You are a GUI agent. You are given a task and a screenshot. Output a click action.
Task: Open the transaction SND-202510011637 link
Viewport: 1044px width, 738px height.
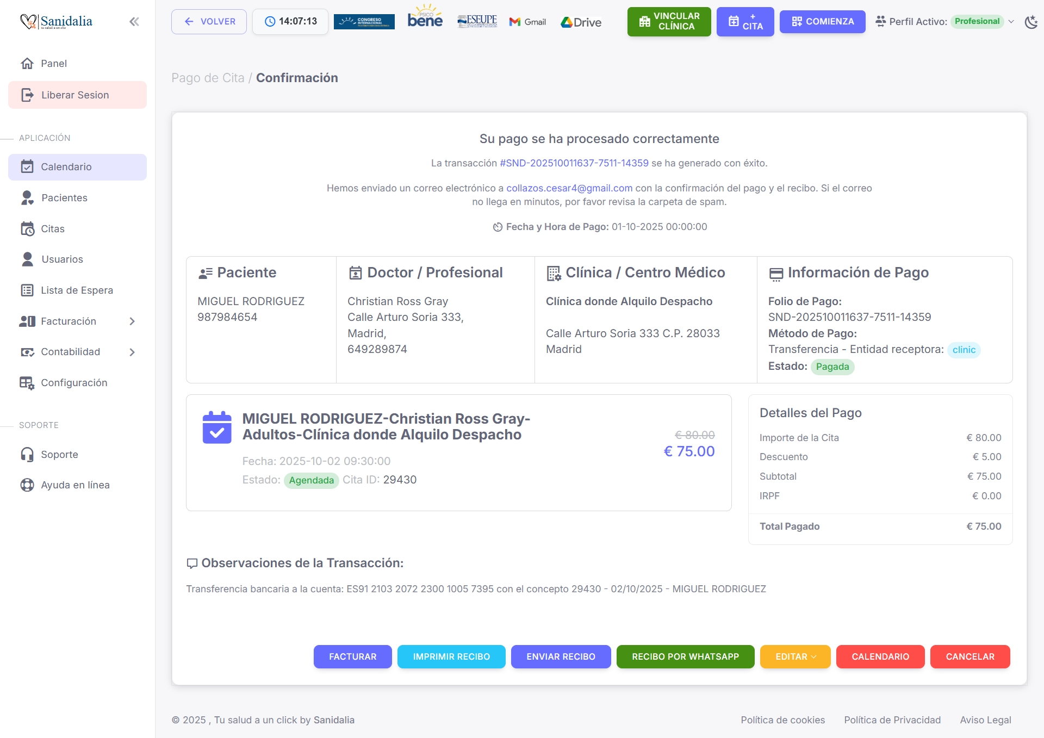pyautogui.click(x=574, y=163)
